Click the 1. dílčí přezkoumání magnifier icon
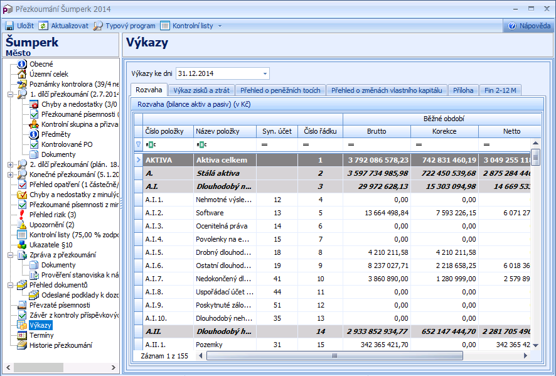The image size is (556, 376). click(x=22, y=94)
